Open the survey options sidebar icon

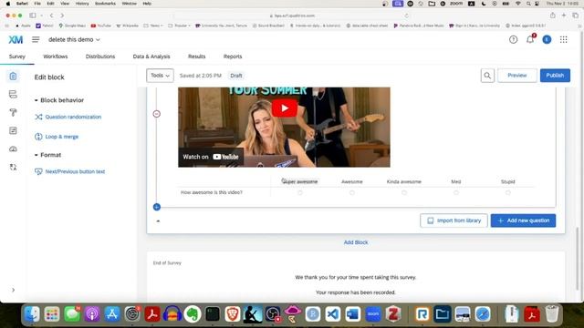(x=13, y=130)
